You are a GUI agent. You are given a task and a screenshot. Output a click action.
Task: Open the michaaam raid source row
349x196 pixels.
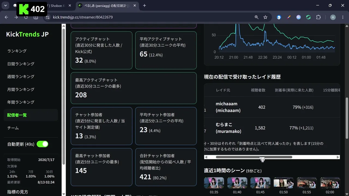click(x=272, y=107)
